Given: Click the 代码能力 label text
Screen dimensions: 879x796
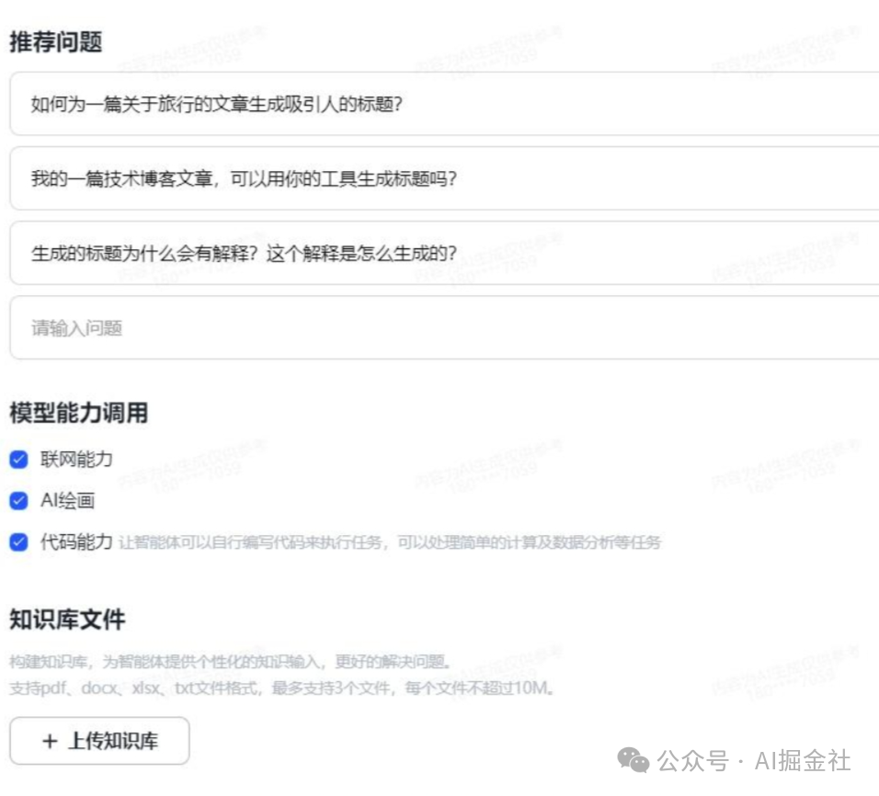Looking at the screenshot, I should point(76,541).
